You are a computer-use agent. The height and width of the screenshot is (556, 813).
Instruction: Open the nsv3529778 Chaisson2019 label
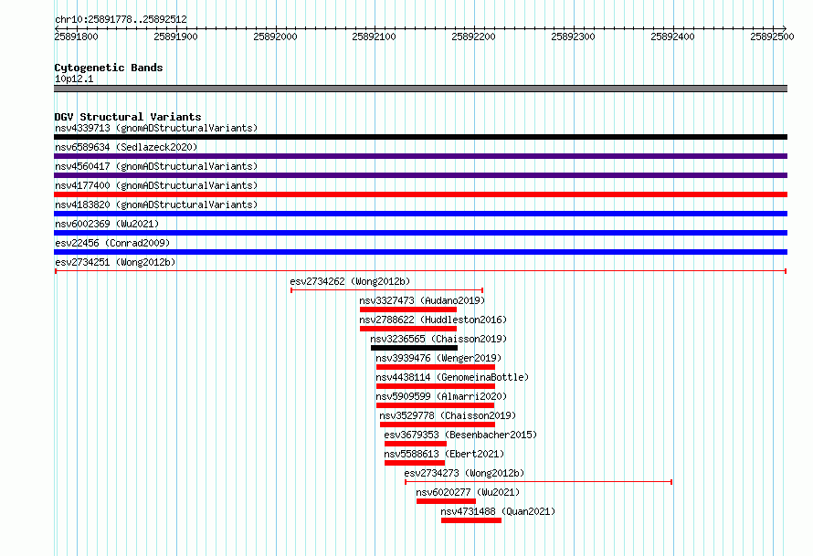(x=448, y=415)
